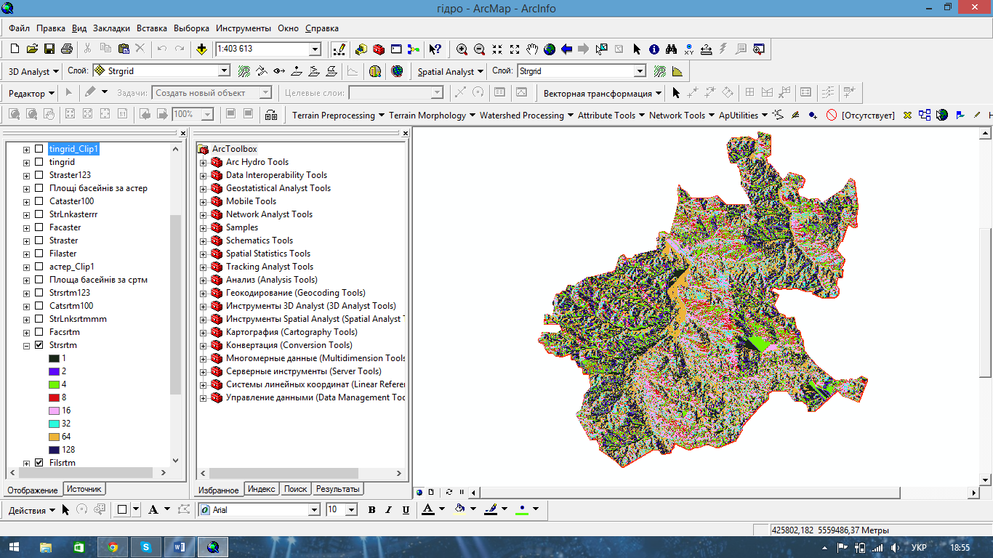
Task: Select the Identify info tool
Action: 654,49
